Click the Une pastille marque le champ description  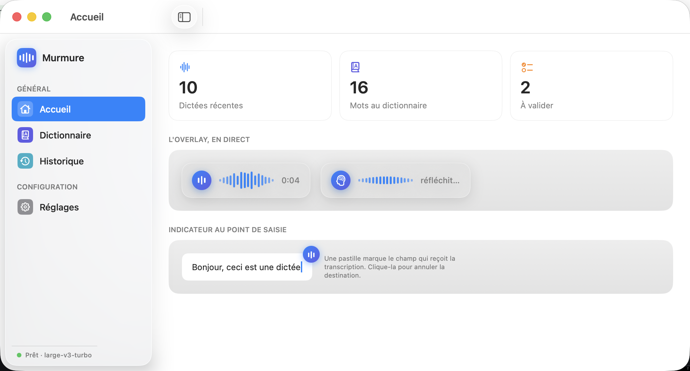coord(390,267)
